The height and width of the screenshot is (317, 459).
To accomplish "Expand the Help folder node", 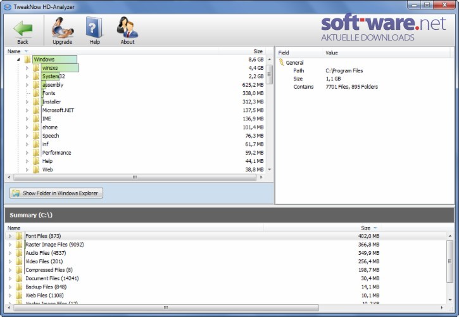I will [27, 161].
